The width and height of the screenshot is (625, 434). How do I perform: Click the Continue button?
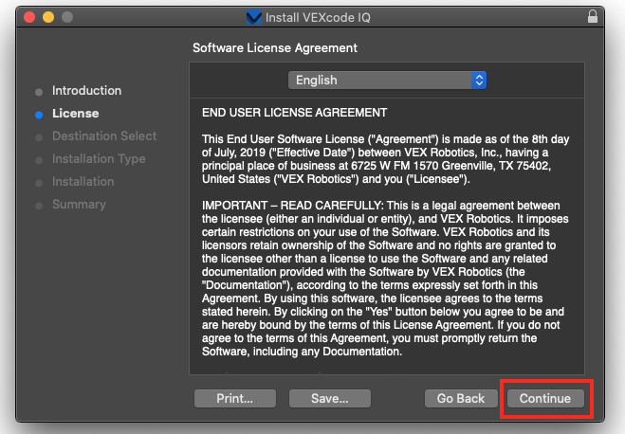pyautogui.click(x=545, y=399)
